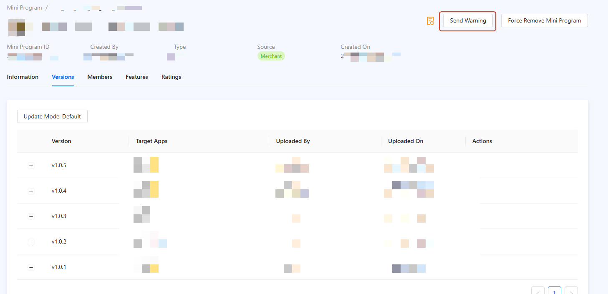This screenshot has height=294, width=608.
Task: Click the Merchant source tag
Action: (271, 56)
